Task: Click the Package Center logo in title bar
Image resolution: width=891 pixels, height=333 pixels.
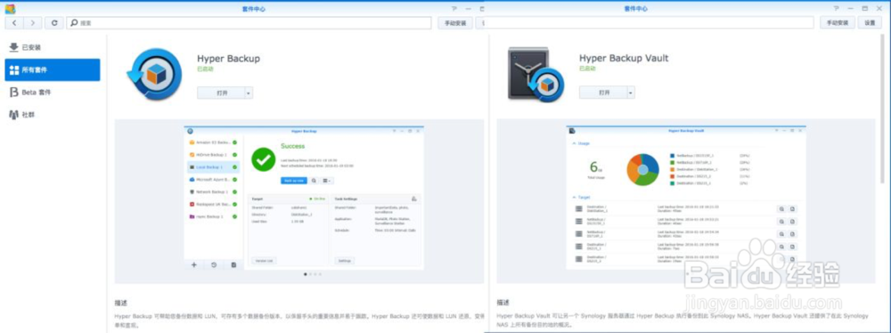Action: (x=10, y=9)
